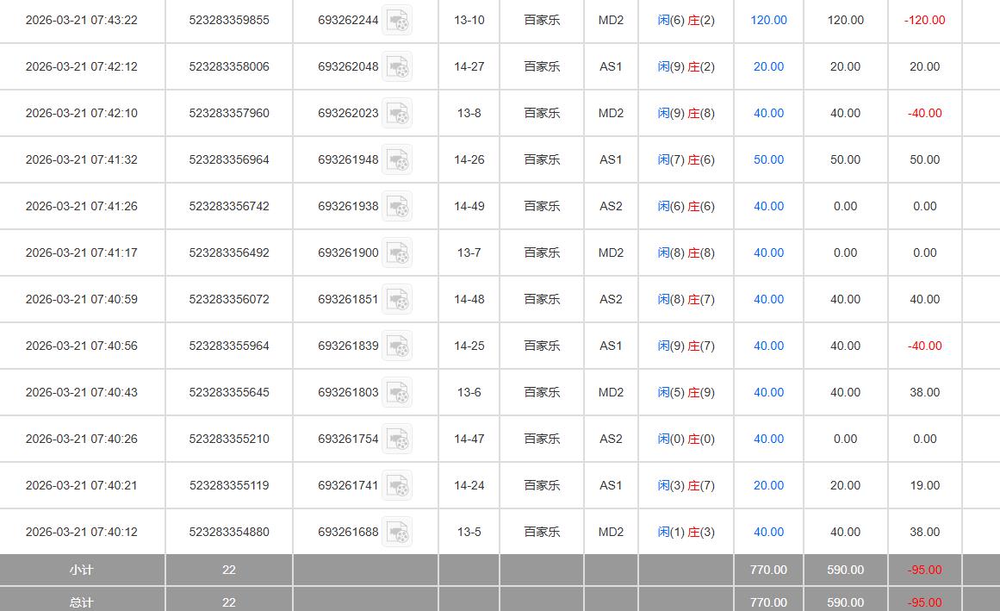View video replay for 693261688
1000x611 pixels.
tap(397, 533)
